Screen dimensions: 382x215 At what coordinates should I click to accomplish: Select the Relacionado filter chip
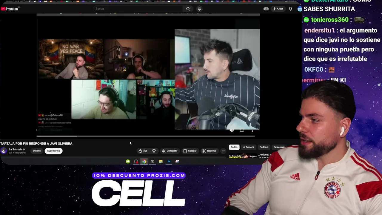(280, 147)
